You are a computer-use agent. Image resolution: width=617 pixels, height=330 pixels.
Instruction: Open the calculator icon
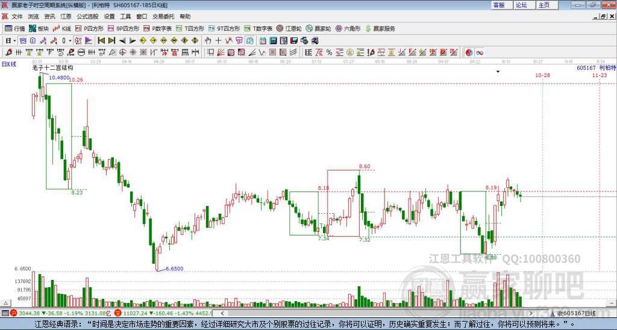click(x=273, y=40)
